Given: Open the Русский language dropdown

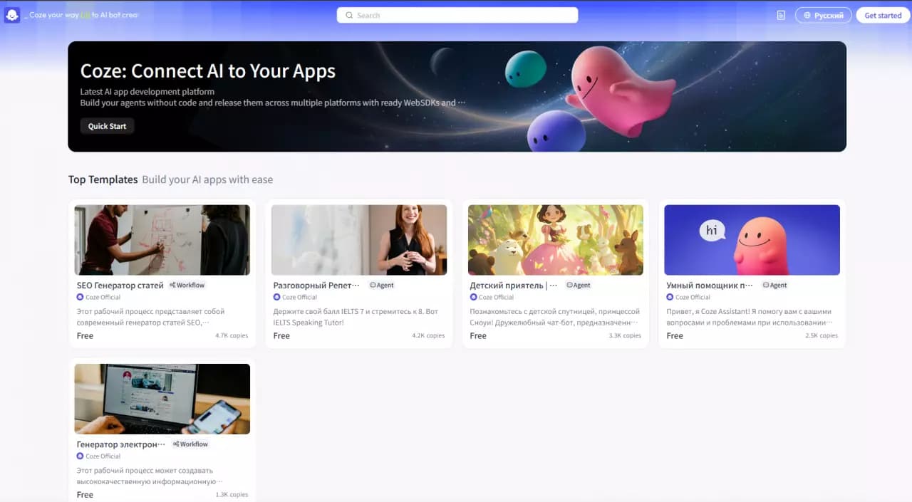Looking at the screenshot, I should click(x=824, y=15).
